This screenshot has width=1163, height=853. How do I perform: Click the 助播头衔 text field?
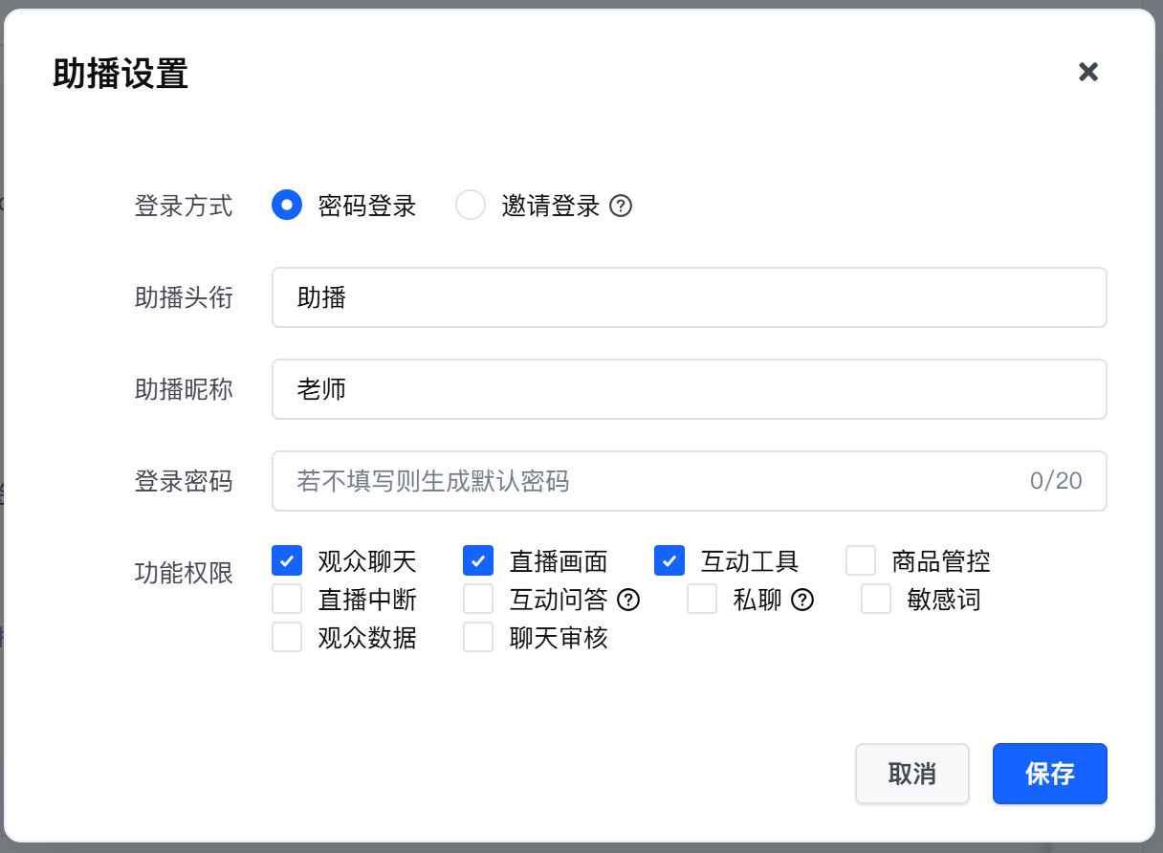(x=690, y=297)
